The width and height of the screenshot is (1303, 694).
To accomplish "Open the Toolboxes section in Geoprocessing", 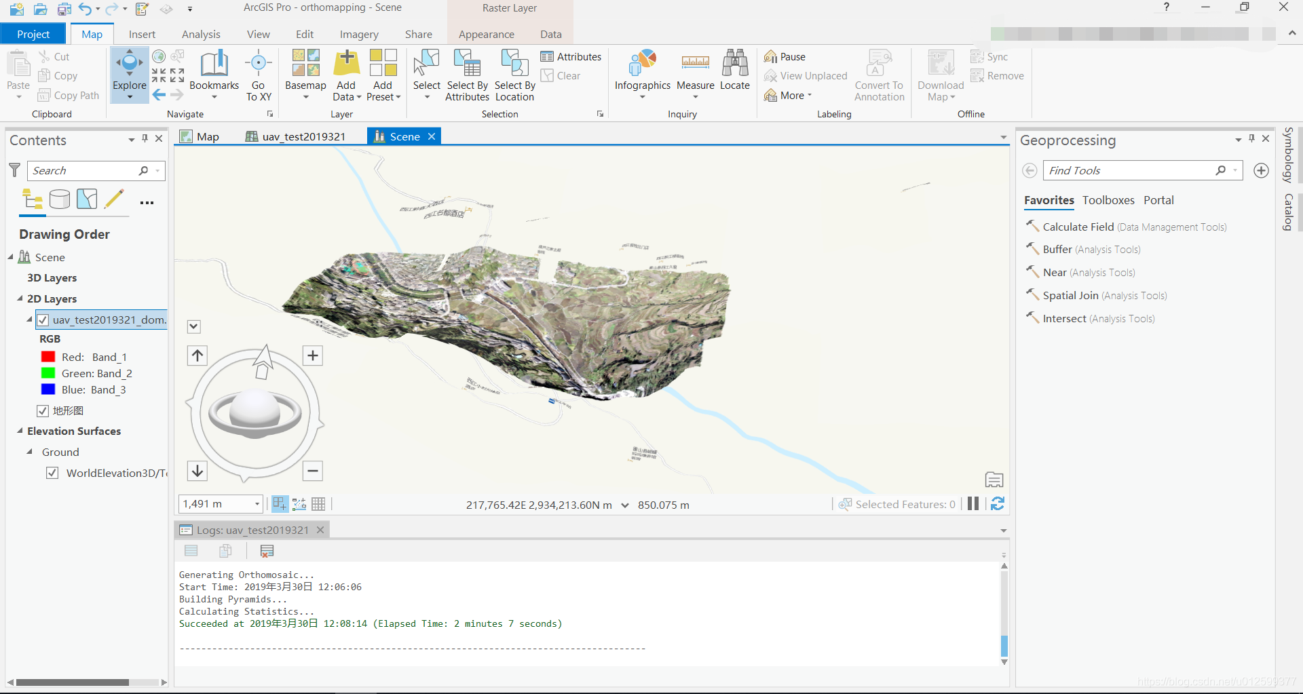I will [x=1108, y=200].
